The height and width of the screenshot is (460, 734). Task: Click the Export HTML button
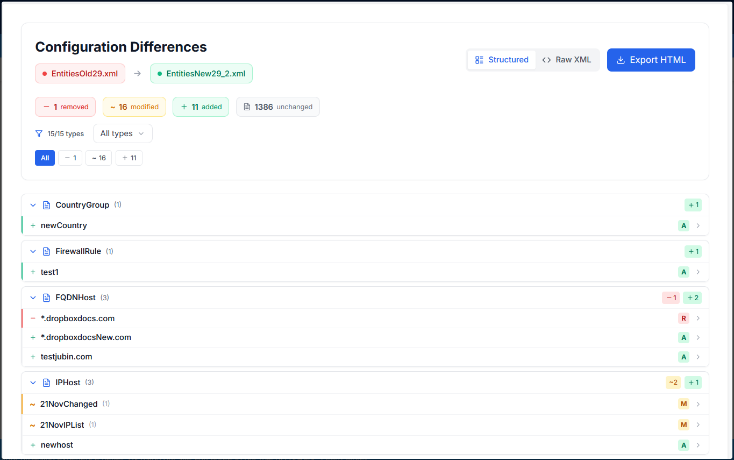(x=651, y=60)
